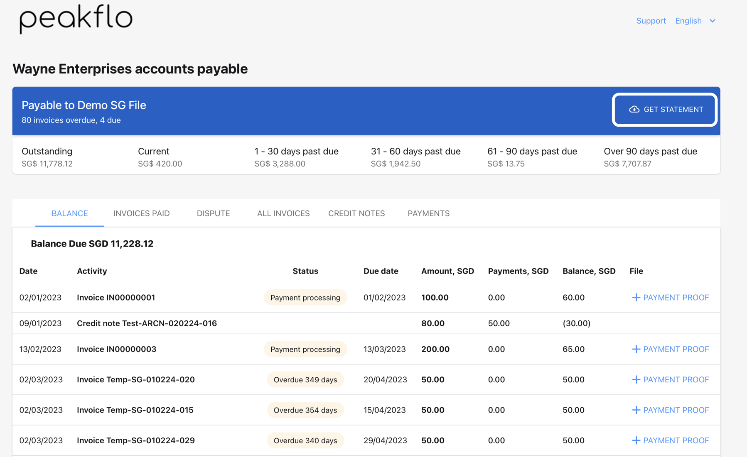Viewport: 747px width, 457px height.
Task: Select the credit note Test-ARCN-020224-016 row
Action: 146,323
